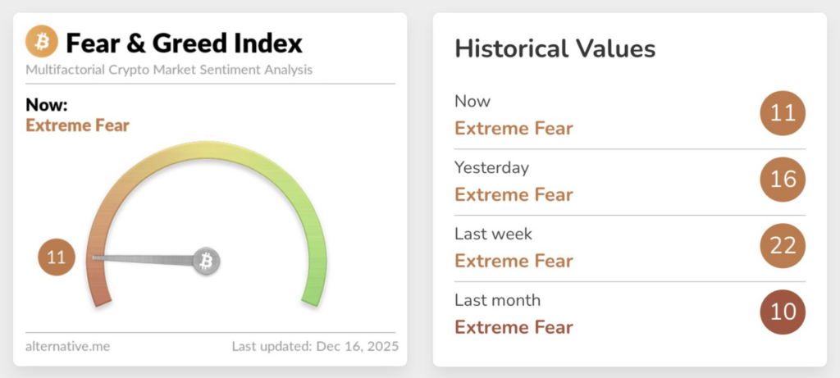Click the Fear & Greed Index title
Image resolution: width=840 pixels, height=378 pixels.
click(184, 43)
